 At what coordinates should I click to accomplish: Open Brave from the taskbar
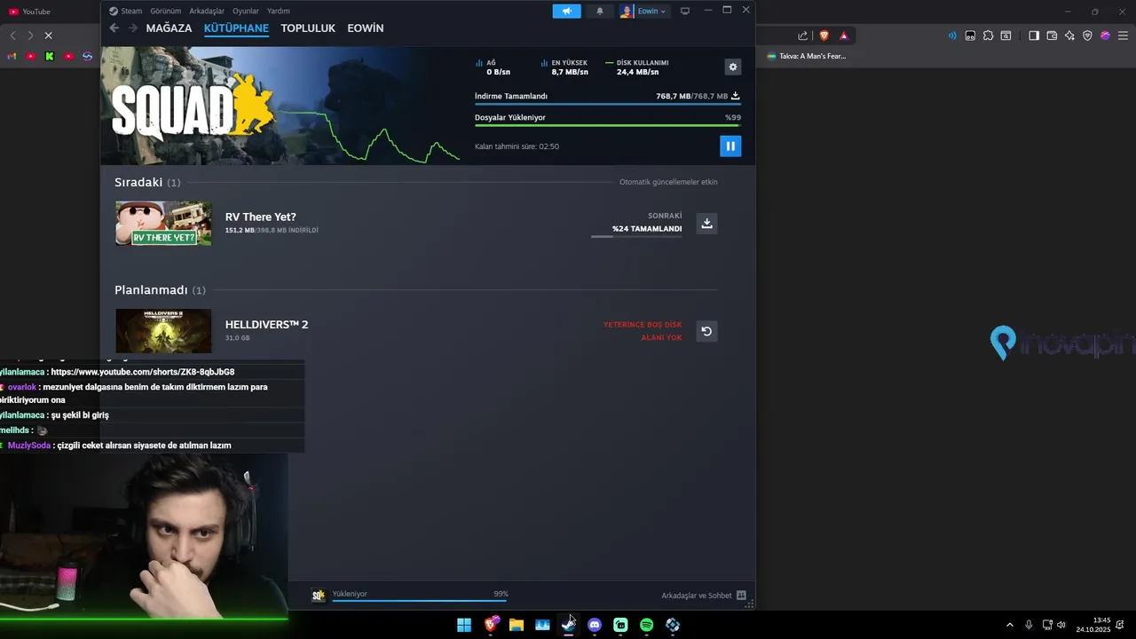491,625
